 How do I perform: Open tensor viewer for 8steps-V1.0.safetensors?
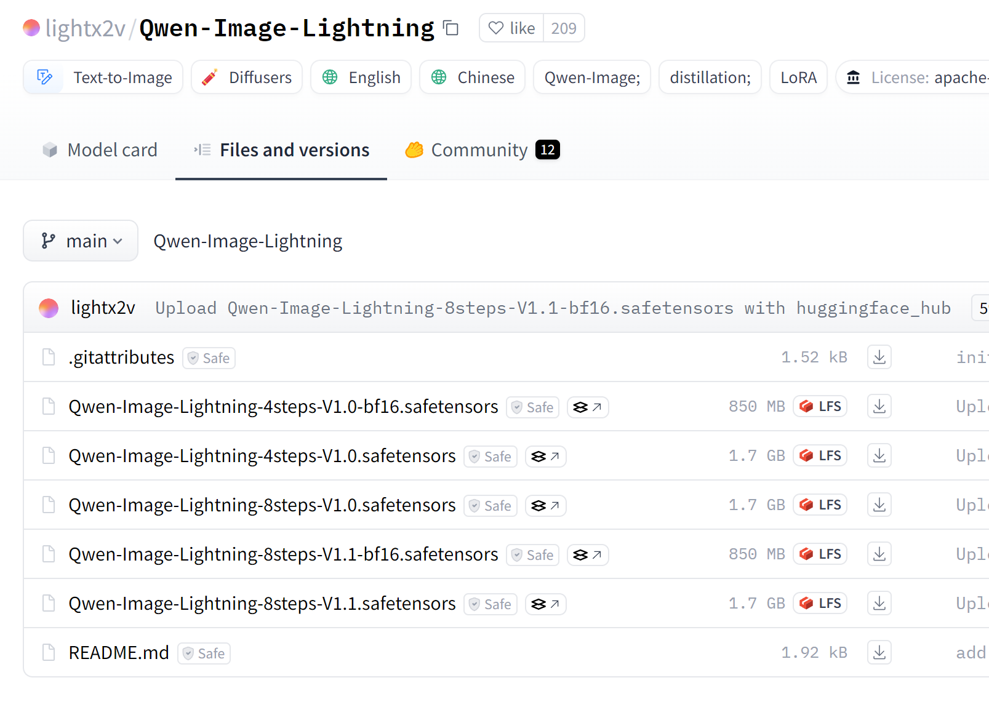[x=546, y=506]
